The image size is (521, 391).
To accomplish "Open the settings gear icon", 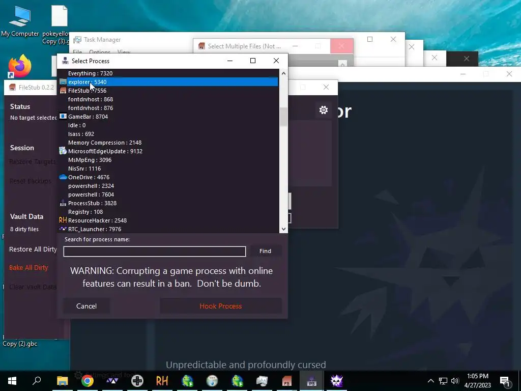I will pos(323,110).
